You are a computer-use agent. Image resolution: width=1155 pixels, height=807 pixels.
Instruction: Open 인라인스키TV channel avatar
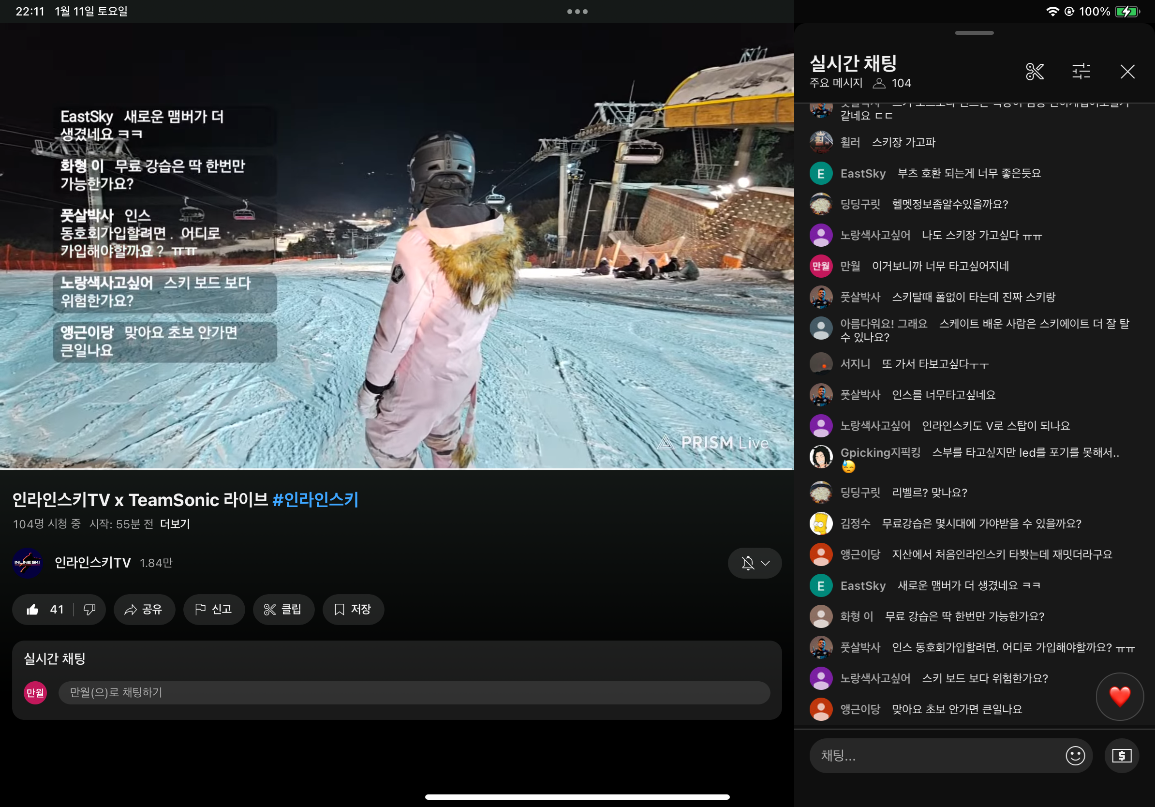pos(28,563)
